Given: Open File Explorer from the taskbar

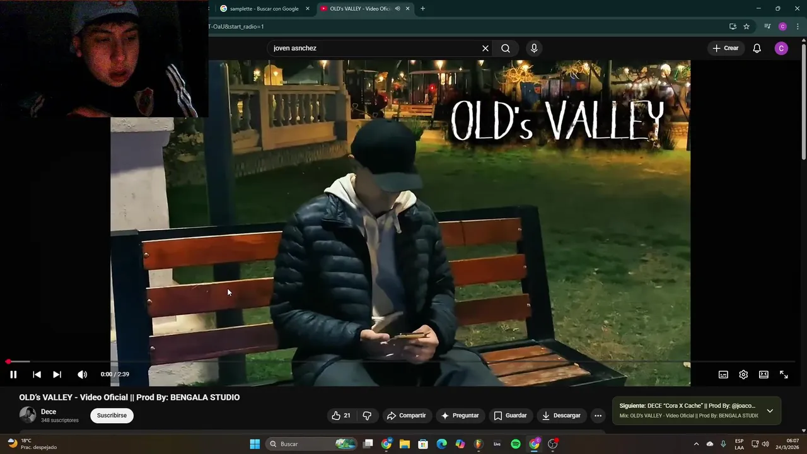Looking at the screenshot, I should pos(405,444).
